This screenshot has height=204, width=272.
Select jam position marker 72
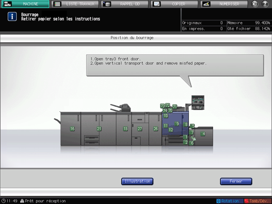(168, 105)
